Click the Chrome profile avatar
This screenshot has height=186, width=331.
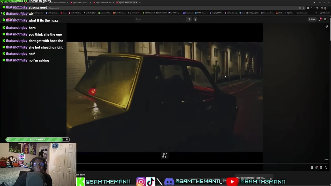pos(325,8)
